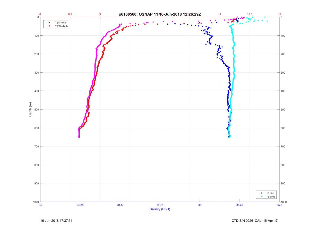Image resolution: width=309 pixels, height=227 pixels.
Task: Click the blue S dive legend marker
Action: click(x=262, y=193)
